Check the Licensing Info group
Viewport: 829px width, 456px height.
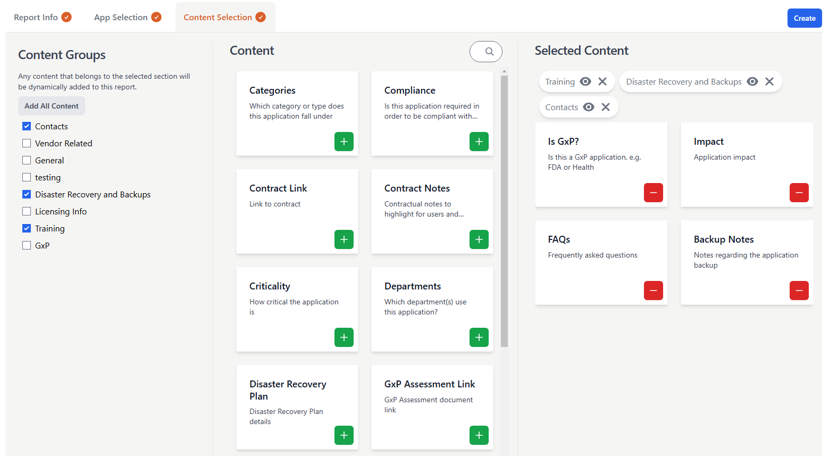[27, 211]
